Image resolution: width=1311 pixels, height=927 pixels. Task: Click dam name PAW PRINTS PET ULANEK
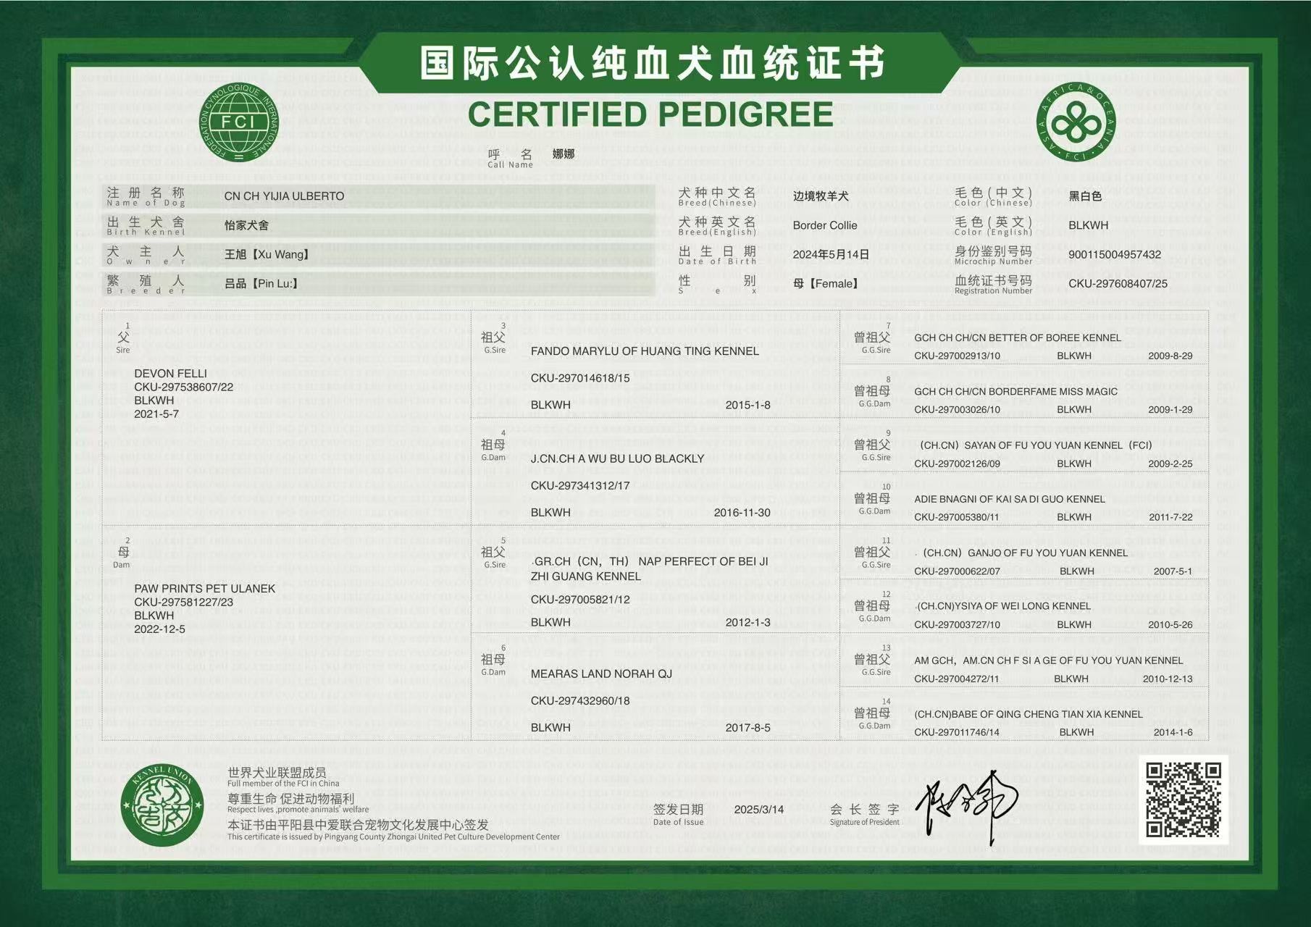(204, 589)
